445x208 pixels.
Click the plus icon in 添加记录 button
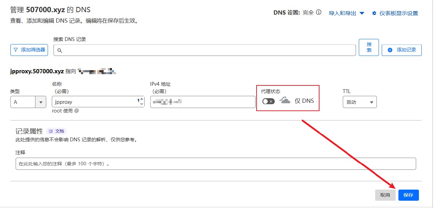(x=390, y=50)
